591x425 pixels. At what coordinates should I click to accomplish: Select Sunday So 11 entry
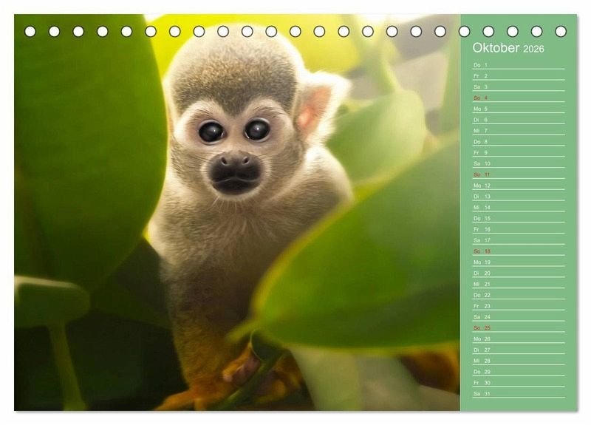tap(518, 174)
